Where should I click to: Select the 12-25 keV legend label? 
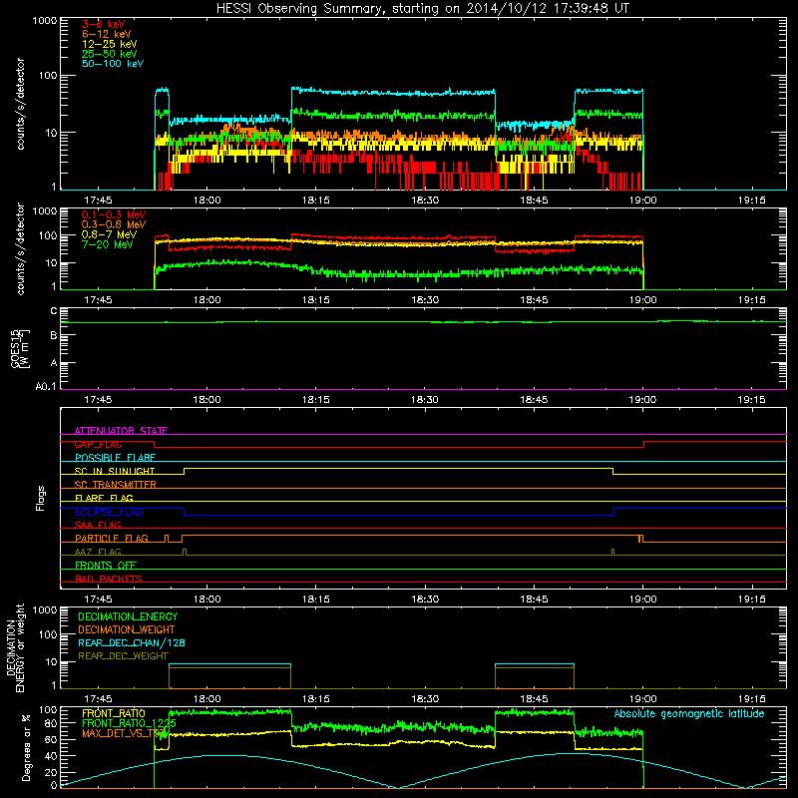tap(110, 44)
